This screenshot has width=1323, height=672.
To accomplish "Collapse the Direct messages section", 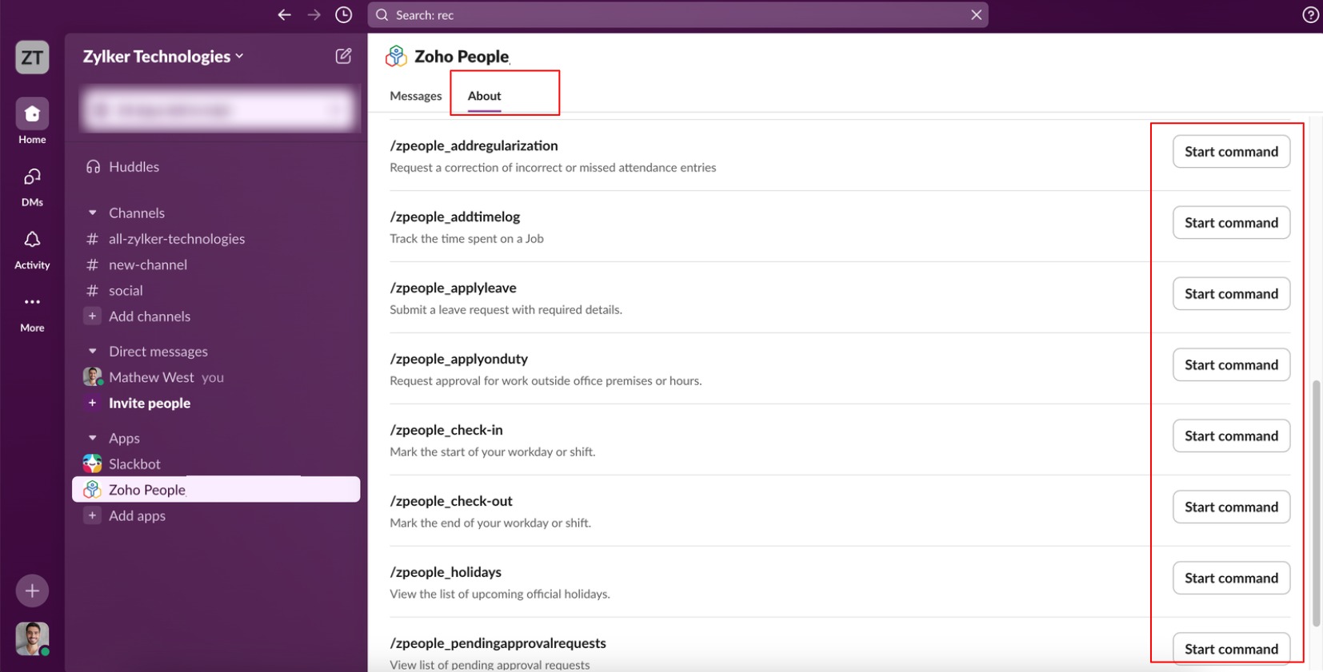I will 92,352.
